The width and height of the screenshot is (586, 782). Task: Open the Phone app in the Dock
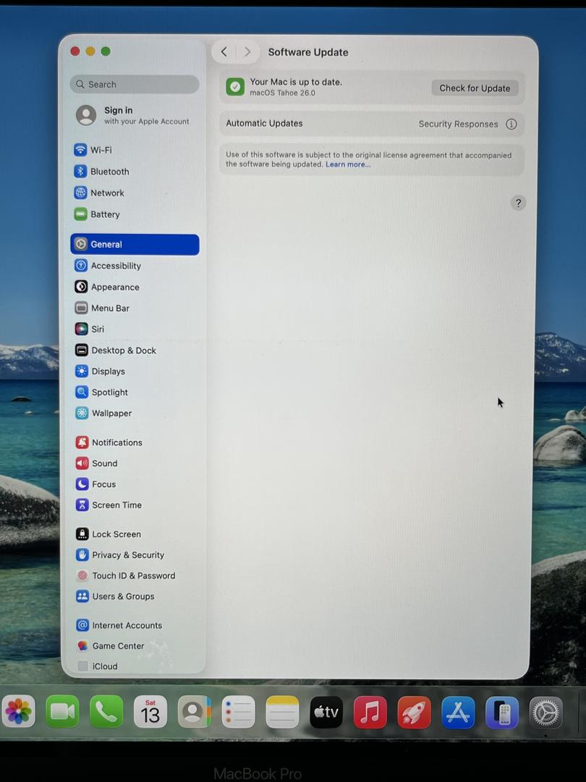pyautogui.click(x=106, y=711)
